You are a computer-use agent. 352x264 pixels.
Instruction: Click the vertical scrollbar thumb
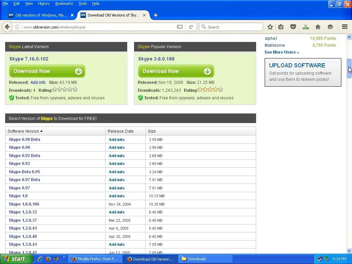(x=349, y=68)
